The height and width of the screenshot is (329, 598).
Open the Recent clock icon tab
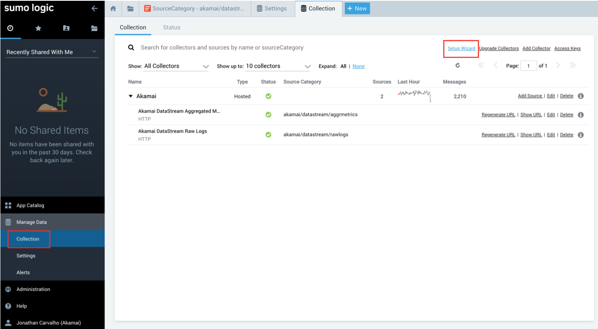click(10, 28)
